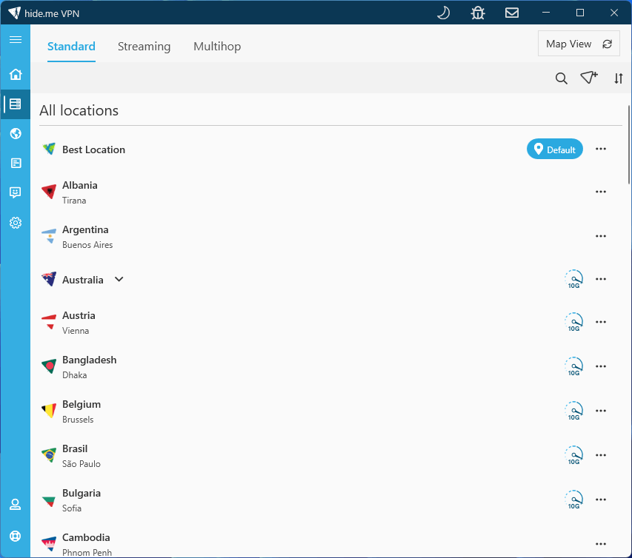Screen dimensions: 632x558
Task: Toggle dark mode moon icon
Action: [443, 13]
